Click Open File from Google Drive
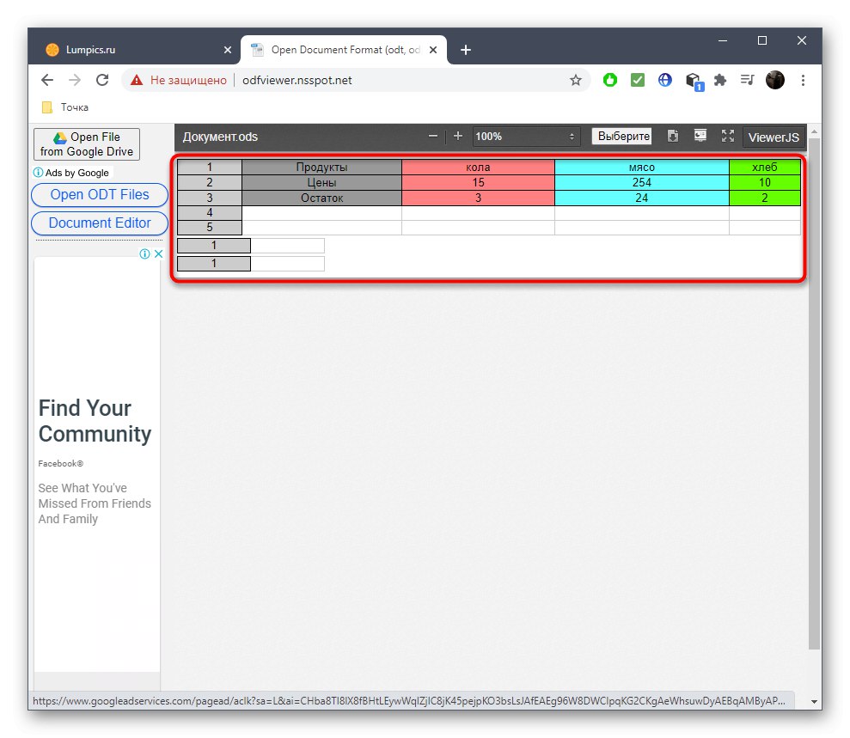The width and height of the screenshot is (850, 738). (x=87, y=144)
